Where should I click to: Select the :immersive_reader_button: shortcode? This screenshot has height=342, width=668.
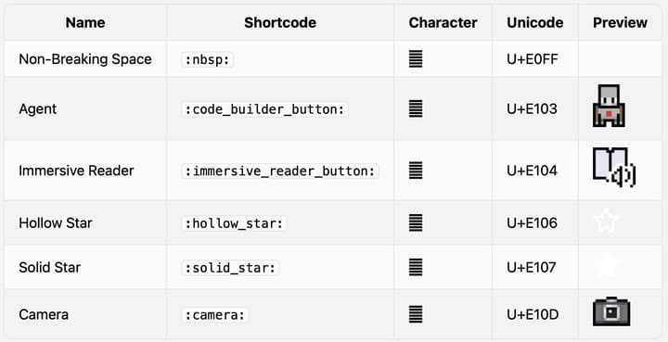click(280, 171)
